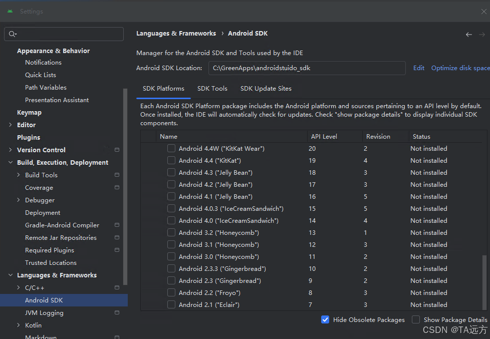The height and width of the screenshot is (339, 490).
Task: Check Android 2.2 Froyo checkbox
Action: pos(171,293)
